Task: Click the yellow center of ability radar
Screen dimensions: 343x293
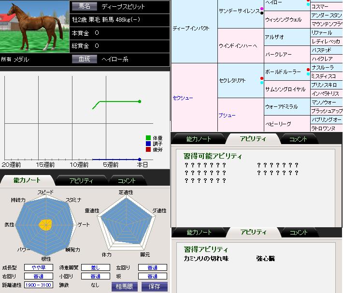Action: tap(45, 225)
